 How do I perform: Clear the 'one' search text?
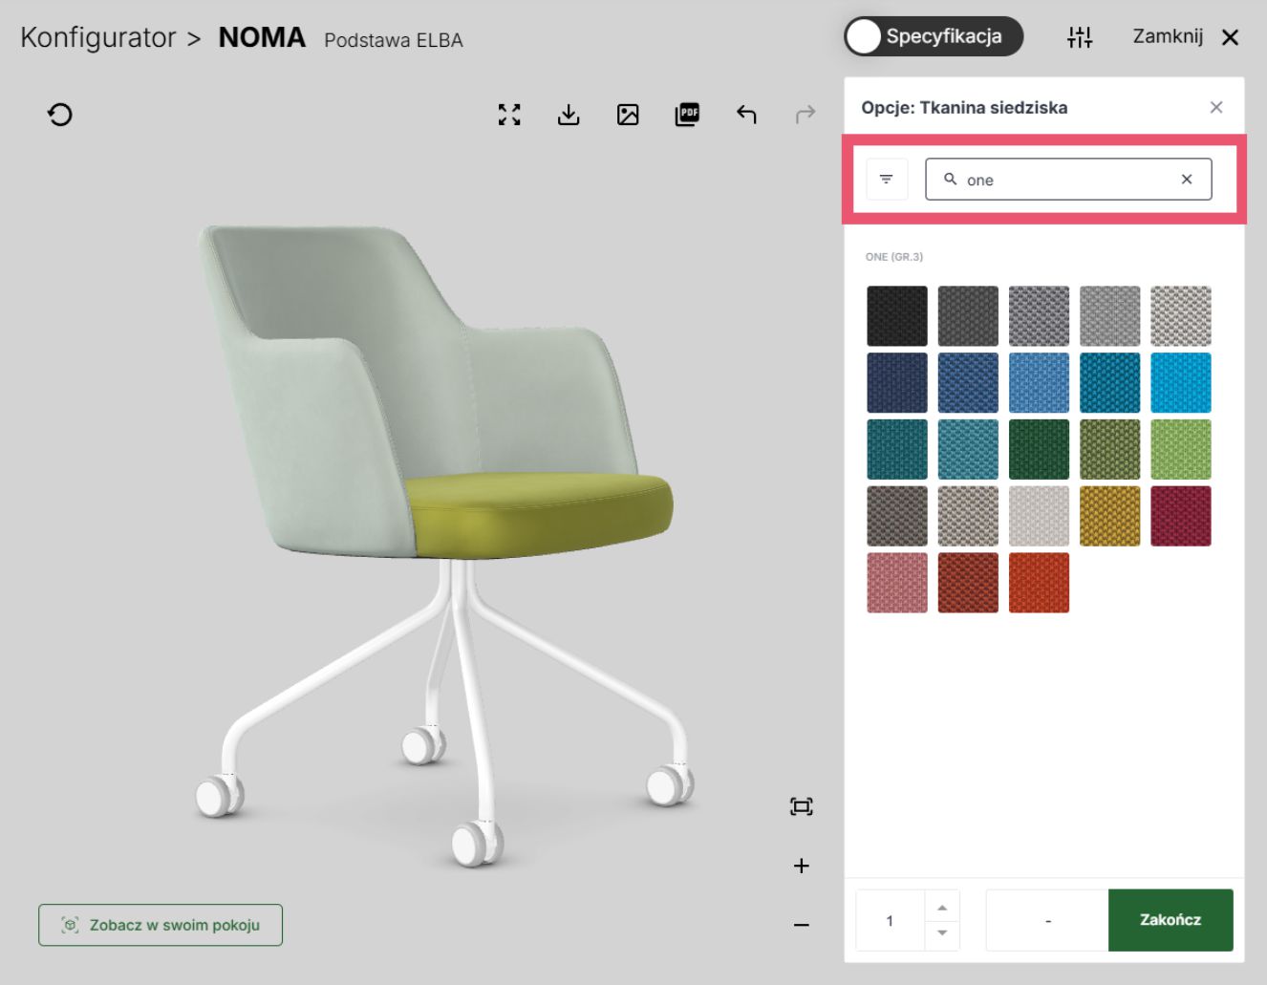(1187, 180)
